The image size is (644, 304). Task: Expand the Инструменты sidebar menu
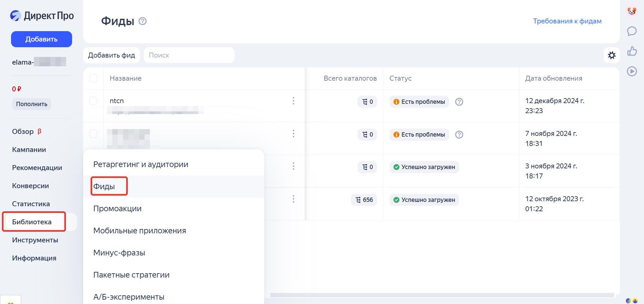point(35,240)
